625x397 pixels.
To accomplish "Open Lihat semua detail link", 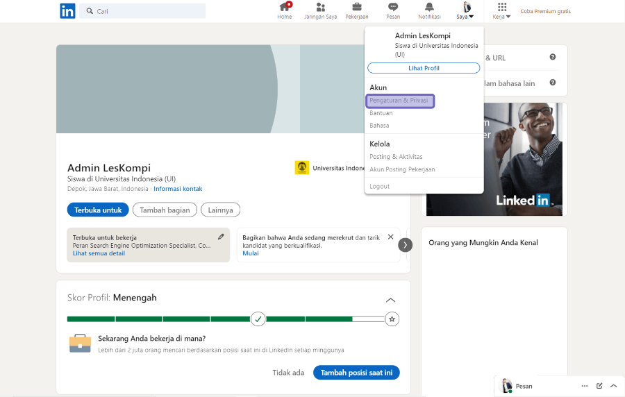I will pyautogui.click(x=99, y=253).
